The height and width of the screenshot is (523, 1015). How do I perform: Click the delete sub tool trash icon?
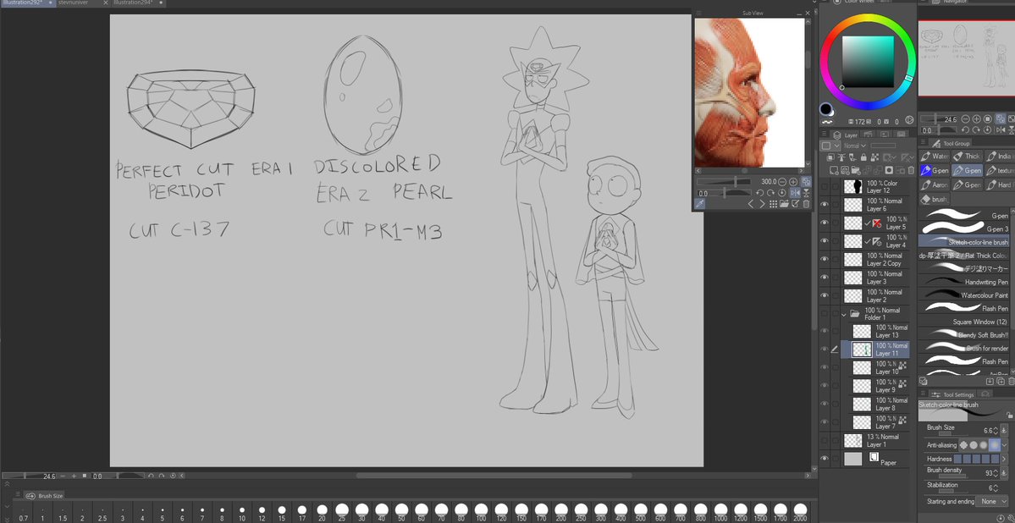[x=1011, y=381]
